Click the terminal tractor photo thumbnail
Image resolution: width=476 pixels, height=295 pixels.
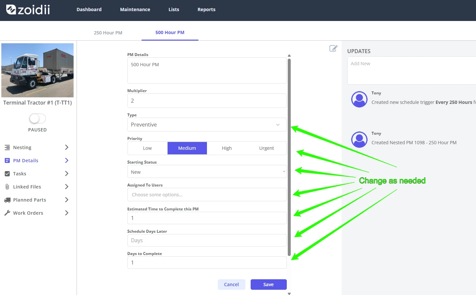coord(37,70)
